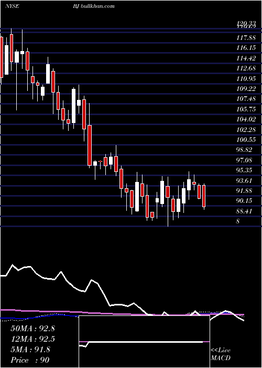
Task: Click the 112.68 price axis label
Action: click(x=246, y=68)
